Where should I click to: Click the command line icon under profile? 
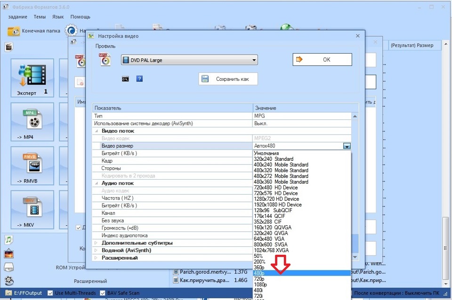[125, 79]
